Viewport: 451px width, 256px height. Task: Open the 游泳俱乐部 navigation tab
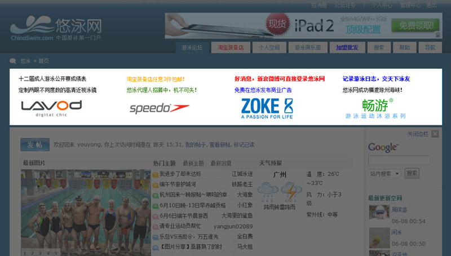[308, 47]
